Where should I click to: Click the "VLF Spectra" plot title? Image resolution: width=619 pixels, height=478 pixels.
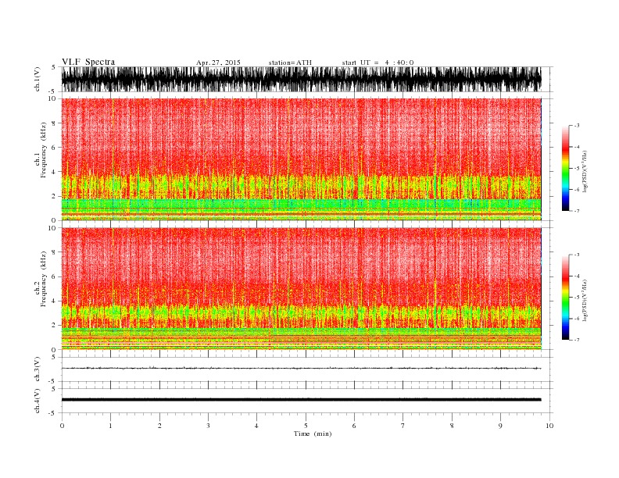point(88,62)
